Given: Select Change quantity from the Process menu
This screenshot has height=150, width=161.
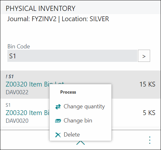Looking at the screenshot, I should [80, 106].
